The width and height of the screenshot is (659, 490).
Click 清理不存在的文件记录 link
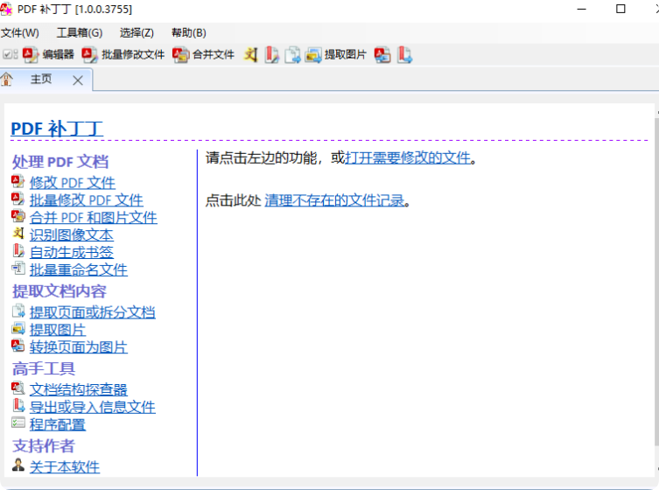334,200
